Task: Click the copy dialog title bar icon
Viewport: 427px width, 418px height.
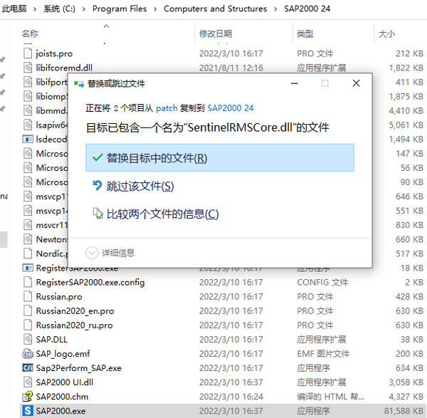Action: point(79,83)
